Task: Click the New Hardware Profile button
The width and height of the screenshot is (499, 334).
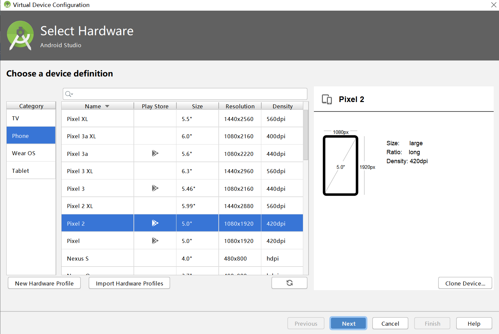Action: 44,283
